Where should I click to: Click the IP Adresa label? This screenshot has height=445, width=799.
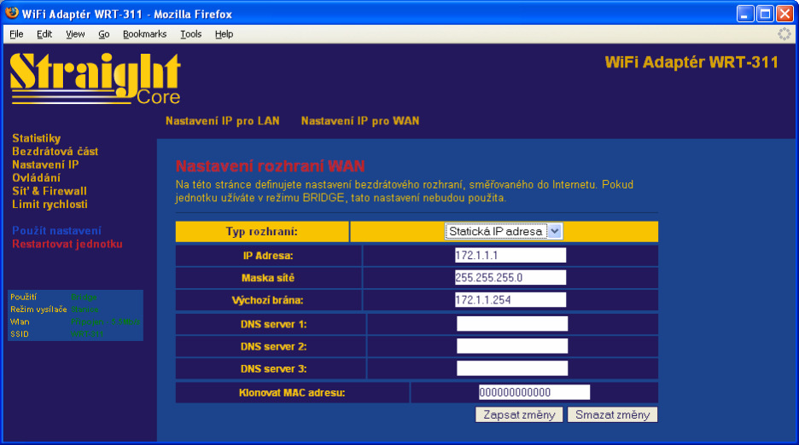tap(268, 256)
